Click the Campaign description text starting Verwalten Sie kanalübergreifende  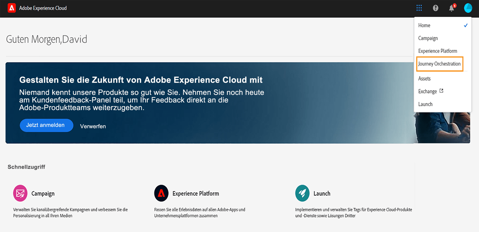click(x=70, y=212)
